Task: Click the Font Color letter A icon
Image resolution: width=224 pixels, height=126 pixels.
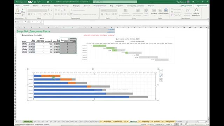Action: click(50, 14)
